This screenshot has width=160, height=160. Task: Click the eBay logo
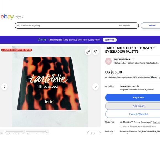[7, 17]
